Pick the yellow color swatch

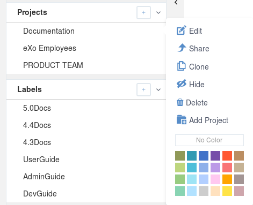227,191
